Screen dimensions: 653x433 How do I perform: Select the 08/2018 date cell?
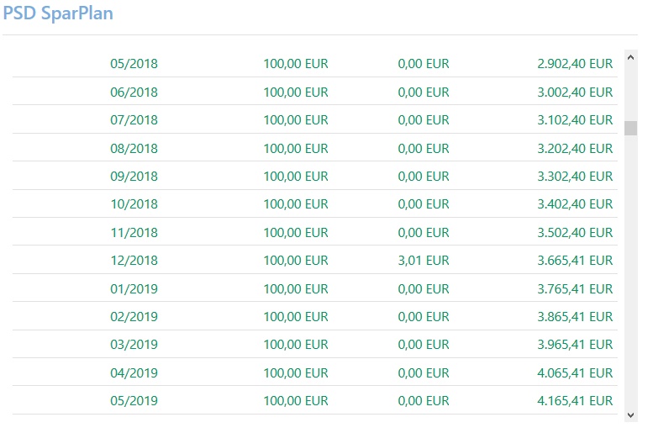click(134, 149)
